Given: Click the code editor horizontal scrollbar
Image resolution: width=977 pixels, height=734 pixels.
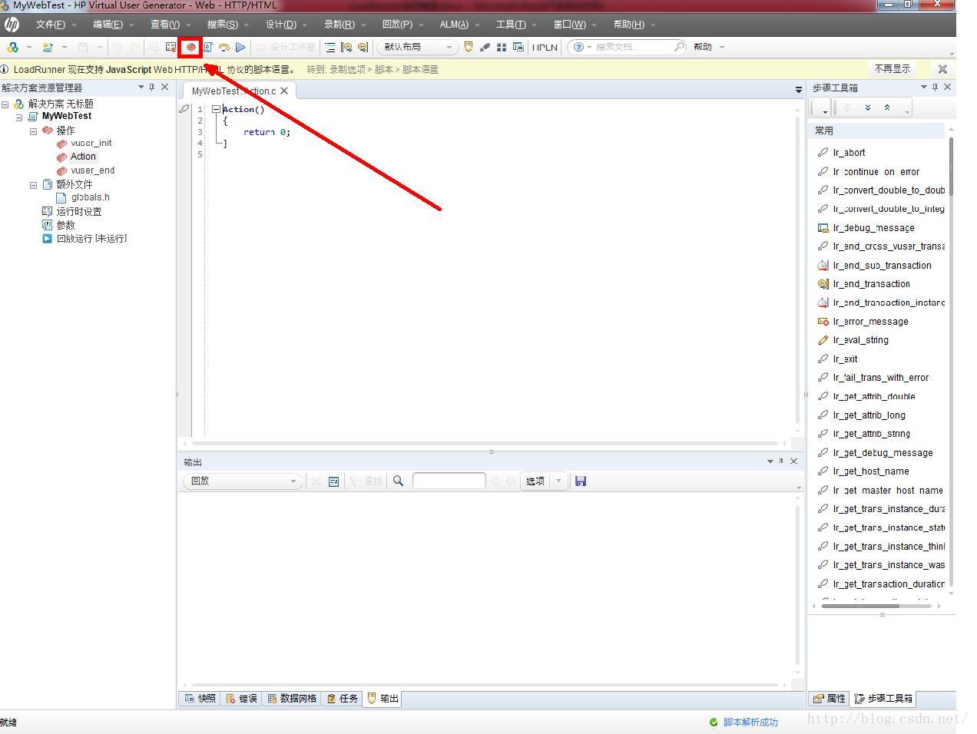Looking at the screenshot, I should click(485, 443).
